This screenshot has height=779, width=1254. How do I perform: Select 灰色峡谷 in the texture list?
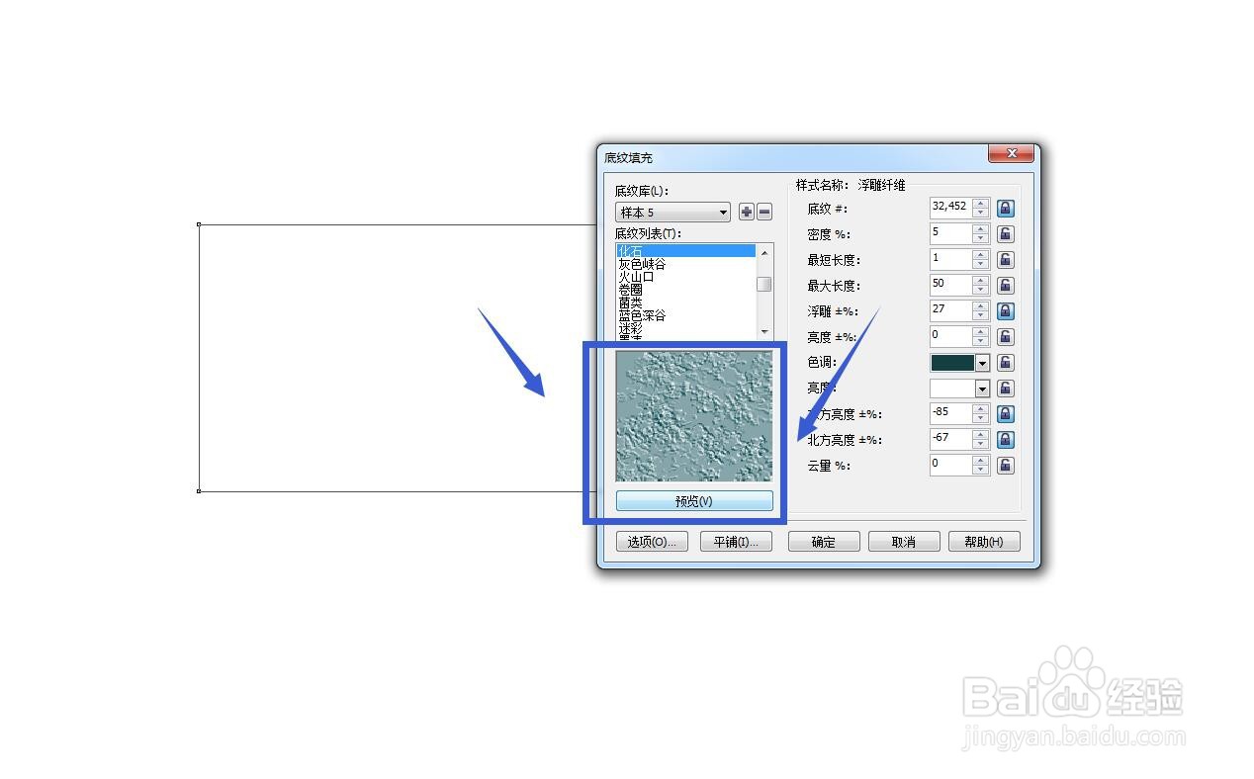(x=685, y=264)
